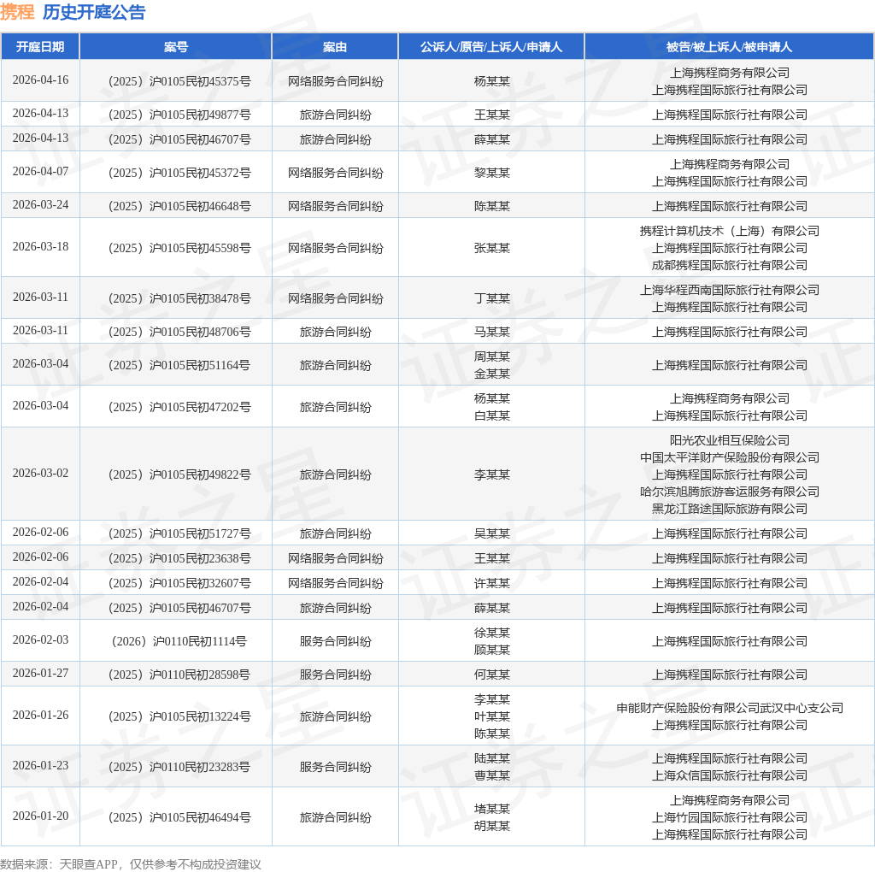Select case number 沪0105民初45375号
Image resolution: width=875 pixels, height=872 pixels.
pyautogui.click(x=179, y=81)
